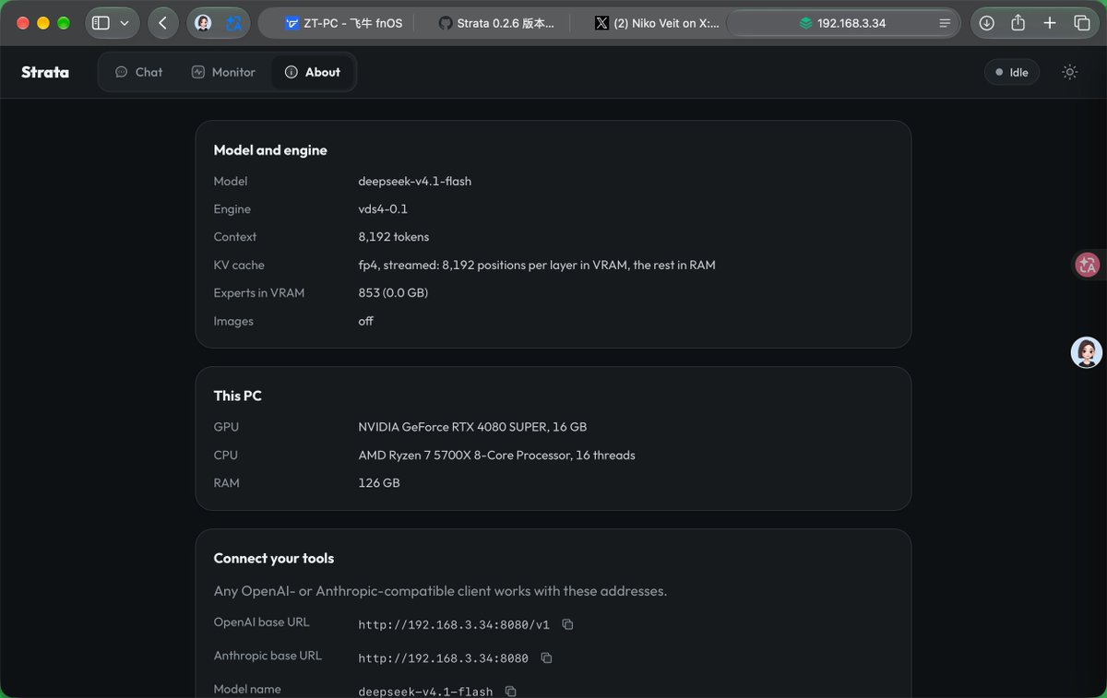The image size is (1107, 698).
Task: Copy the OpenAI base URL
Action: point(568,624)
